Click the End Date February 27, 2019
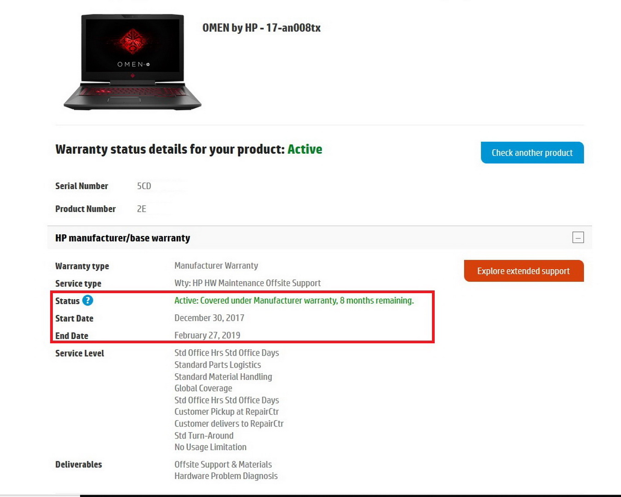The width and height of the screenshot is (621, 497). click(x=207, y=335)
